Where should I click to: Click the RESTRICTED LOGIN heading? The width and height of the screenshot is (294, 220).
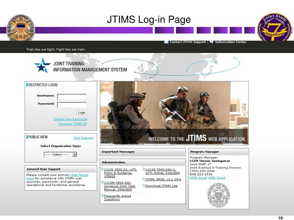pyautogui.click(x=43, y=85)
